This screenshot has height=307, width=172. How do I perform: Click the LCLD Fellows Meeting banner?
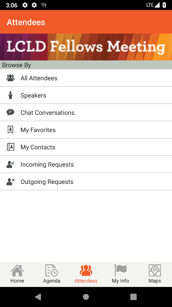[x=86, y=47]
